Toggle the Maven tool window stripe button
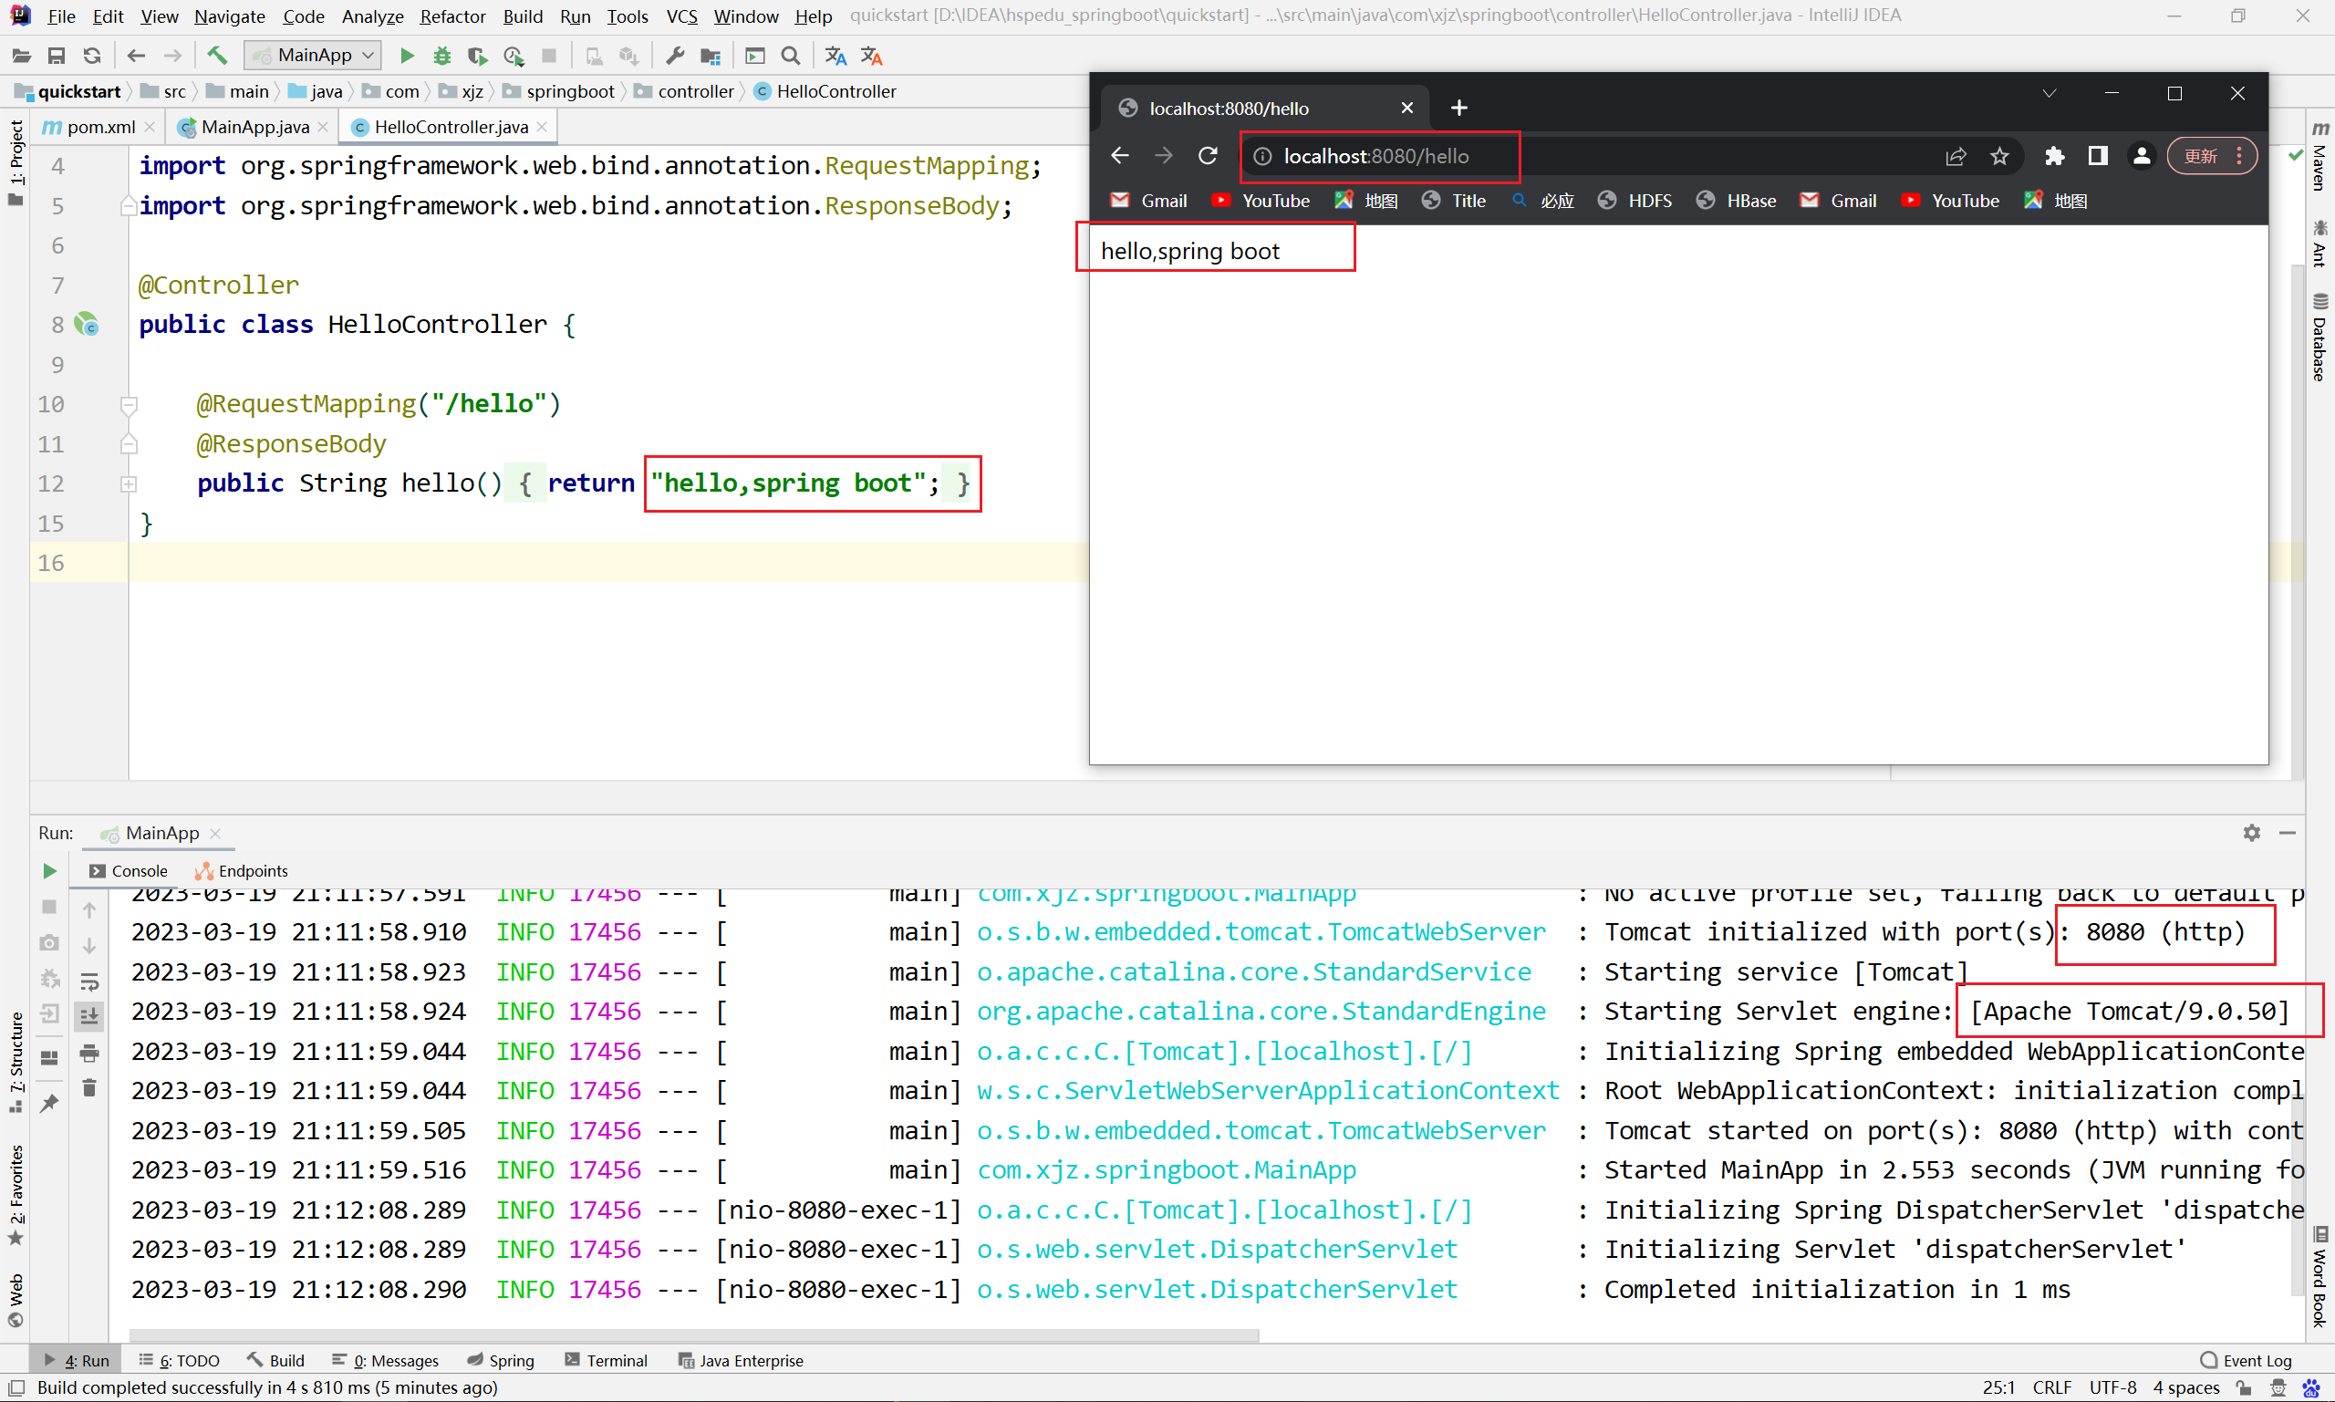This screenshot has height=1402, width=2335. [2319, 157]
